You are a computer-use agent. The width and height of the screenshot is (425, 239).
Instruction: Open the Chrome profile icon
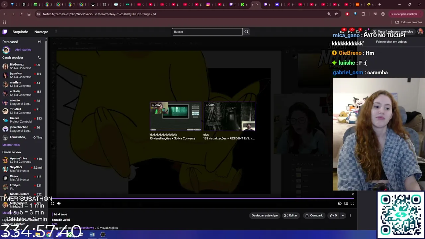point(383,14)
